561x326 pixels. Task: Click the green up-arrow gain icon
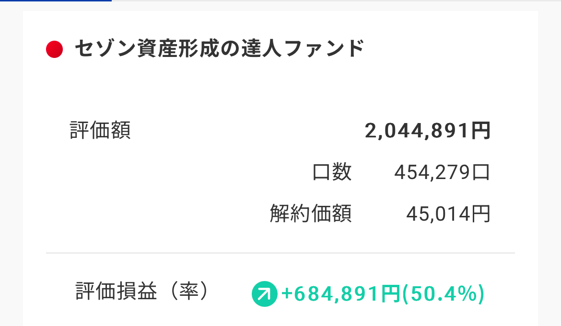264,293
